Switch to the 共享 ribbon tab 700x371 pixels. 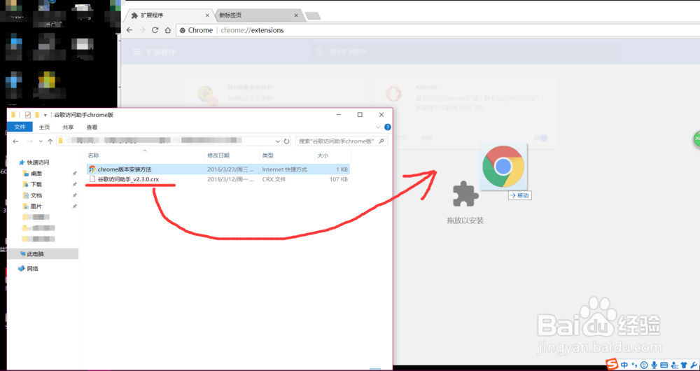coord(69,127)
